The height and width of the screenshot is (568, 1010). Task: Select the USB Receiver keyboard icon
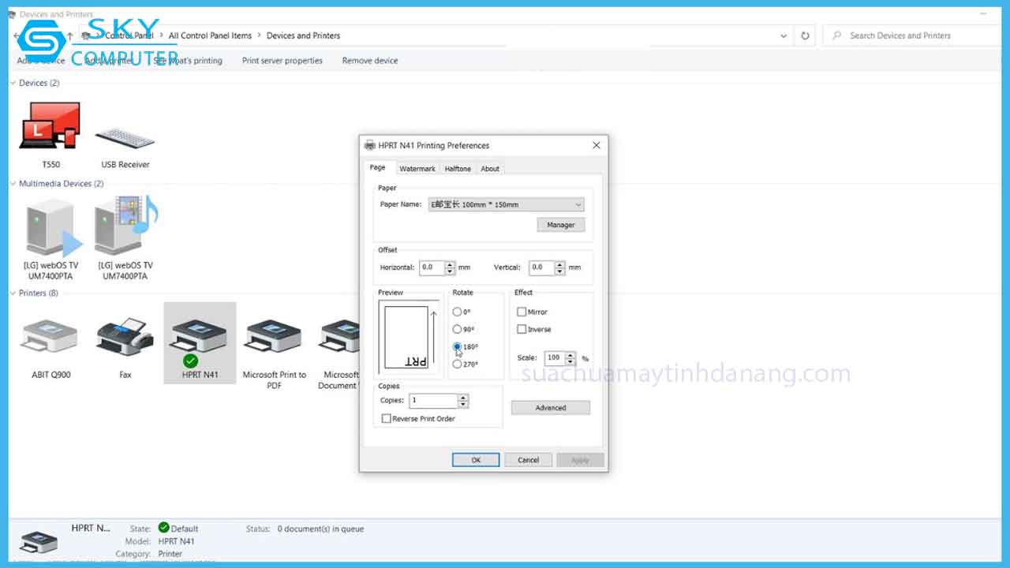(125, 138)
